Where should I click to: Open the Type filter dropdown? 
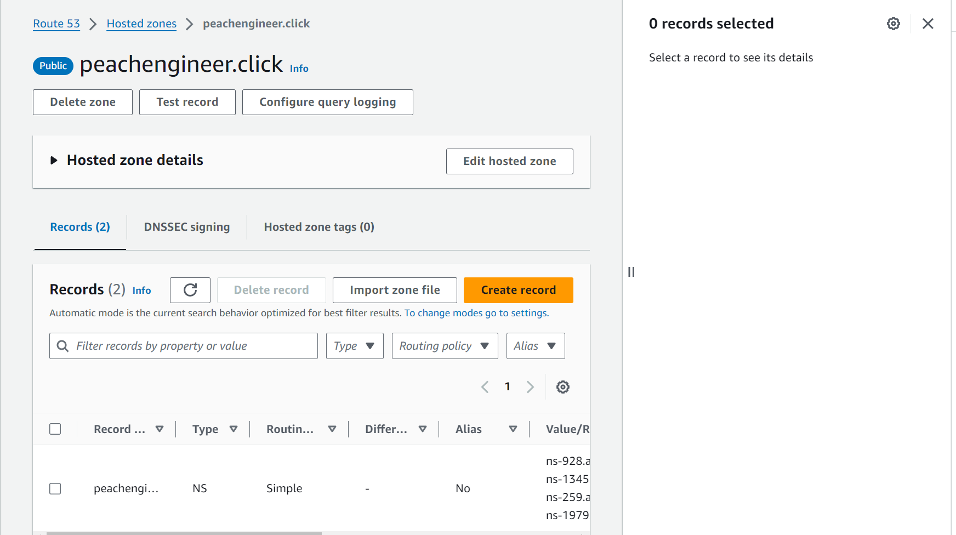(x=355, y=346)
